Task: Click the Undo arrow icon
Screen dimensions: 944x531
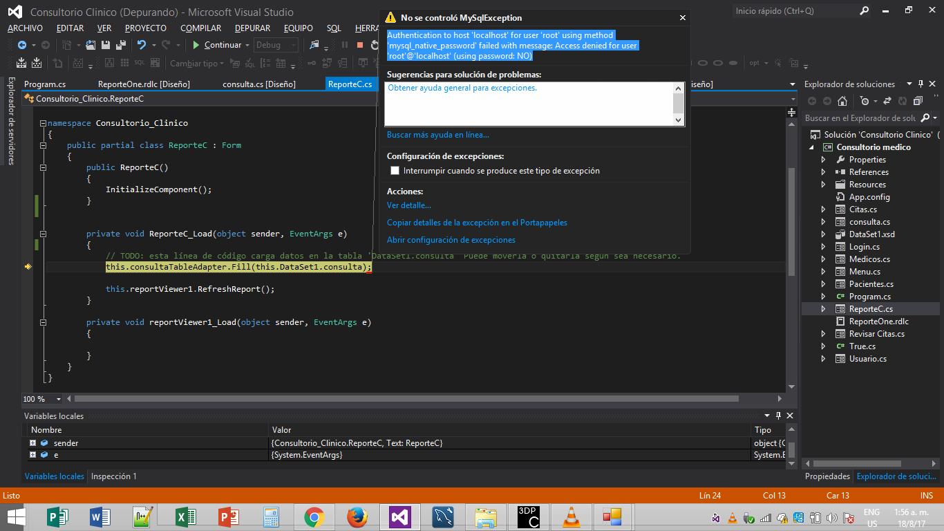Action: (x=142, y=45)
